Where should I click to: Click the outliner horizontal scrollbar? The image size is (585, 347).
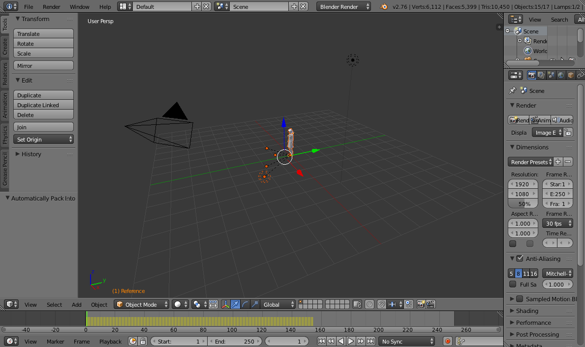[x=523, y=63]
